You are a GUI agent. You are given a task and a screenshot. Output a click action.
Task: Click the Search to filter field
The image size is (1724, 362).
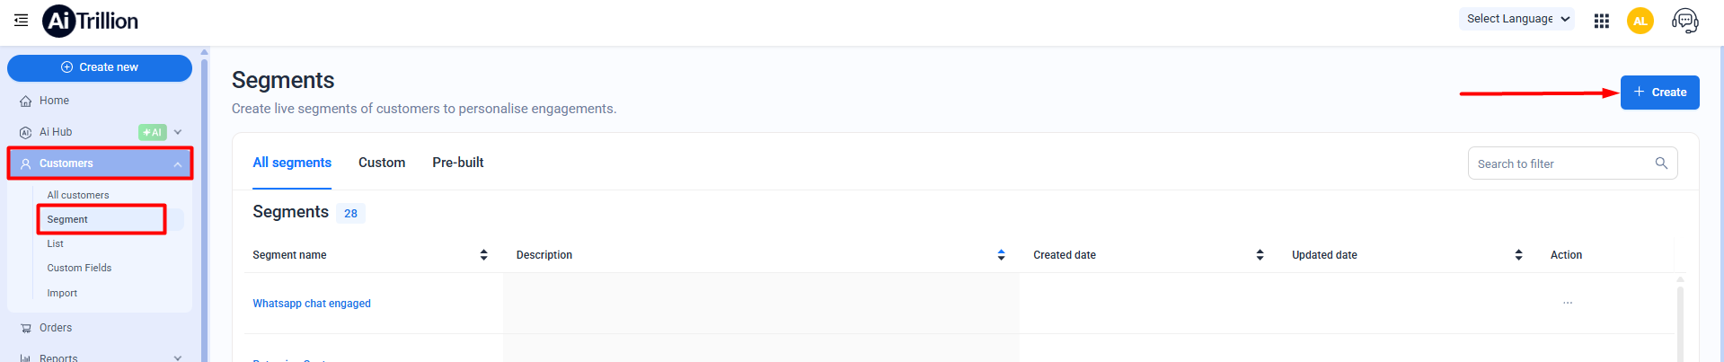(x=1560, y=163)
